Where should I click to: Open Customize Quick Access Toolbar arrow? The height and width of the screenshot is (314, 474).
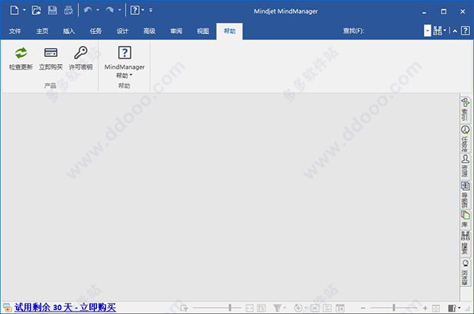(151, 10)
